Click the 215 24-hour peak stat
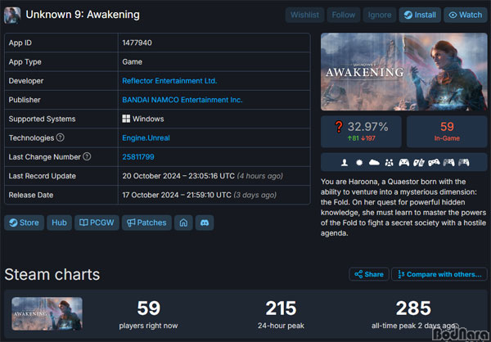Image resolution: width=491 pixels, height=342 pixels. point(281,314)
